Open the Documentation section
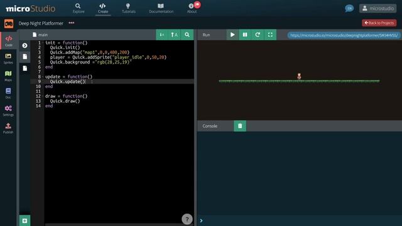 [x=161, y=8]
